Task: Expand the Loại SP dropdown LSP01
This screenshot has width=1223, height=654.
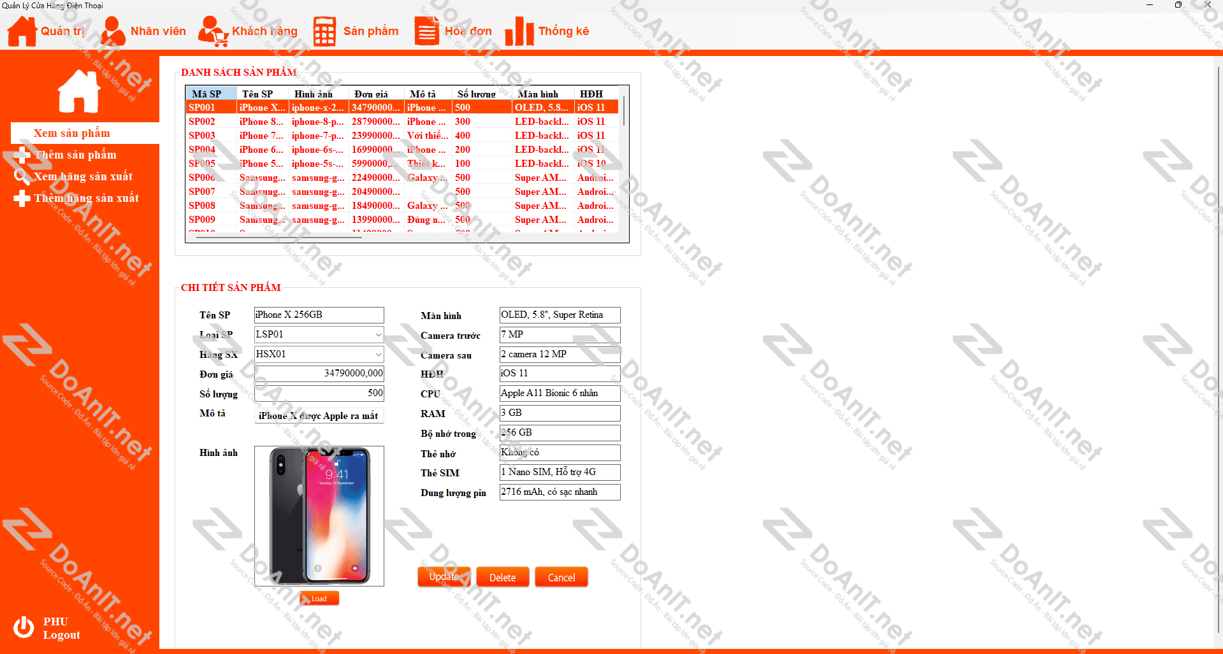Action: [x=379, y=334]
